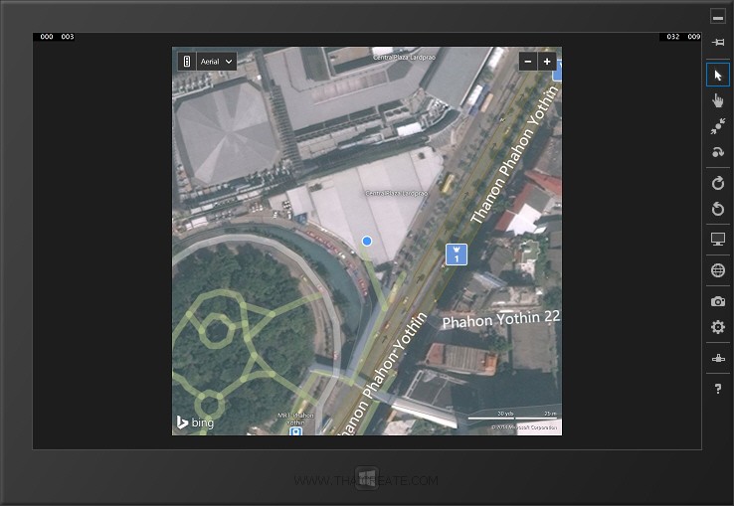Rotate emulator left
The height and width of the screenshot is (506, 734).
pos(717,209)
